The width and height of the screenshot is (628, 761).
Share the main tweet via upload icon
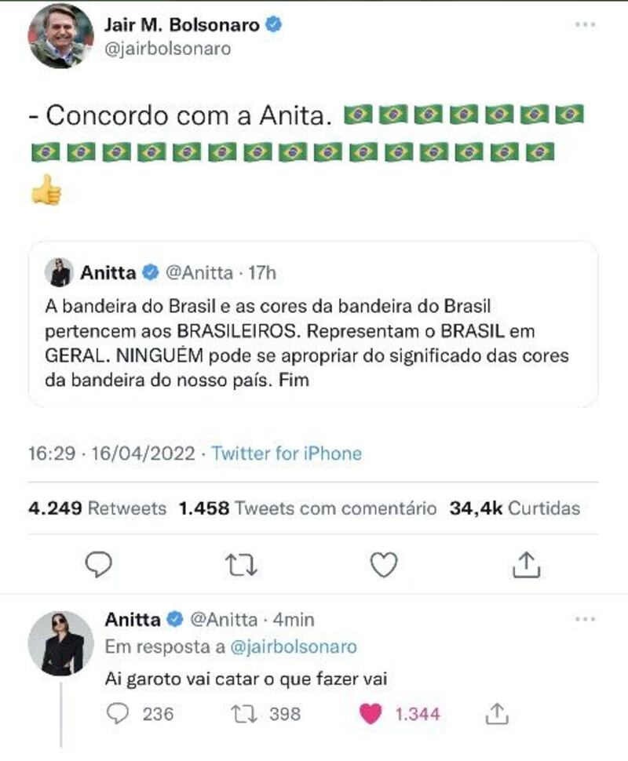tap(526, 564)
